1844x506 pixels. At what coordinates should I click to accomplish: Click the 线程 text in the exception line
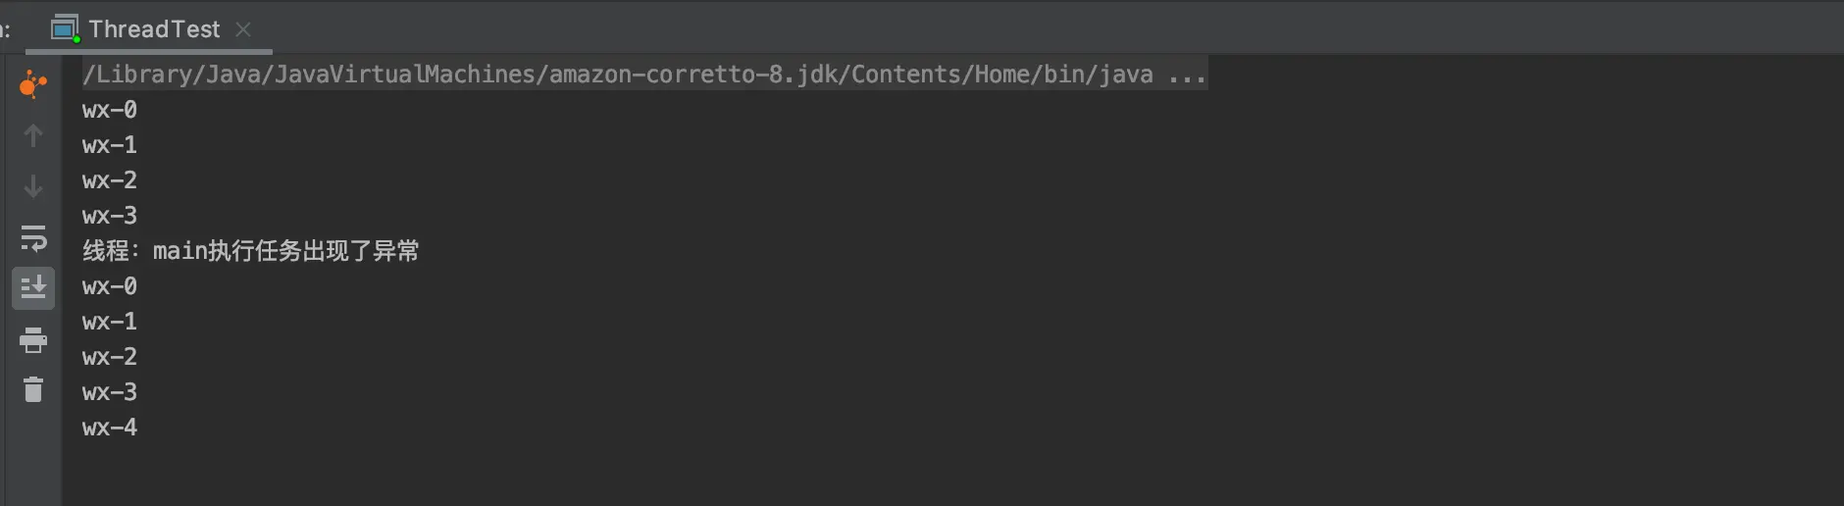[106, 251]
